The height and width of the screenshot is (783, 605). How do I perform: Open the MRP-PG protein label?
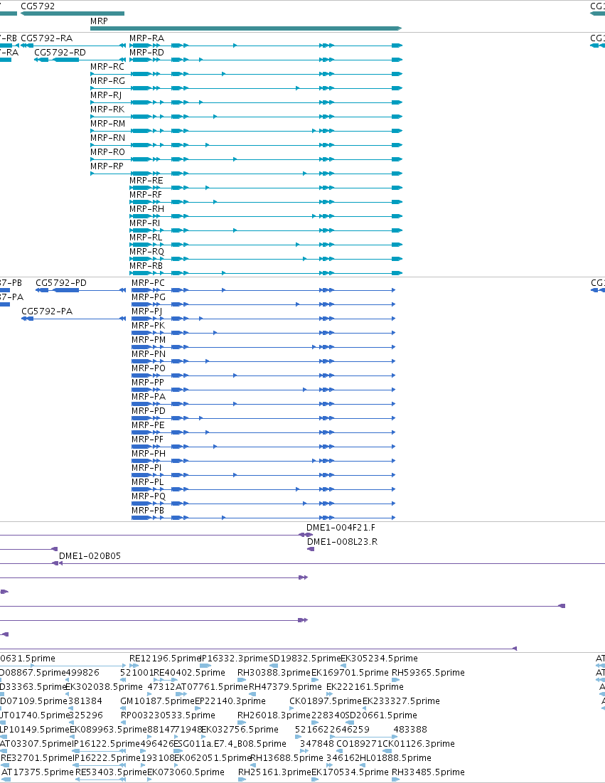coord(149,297)
